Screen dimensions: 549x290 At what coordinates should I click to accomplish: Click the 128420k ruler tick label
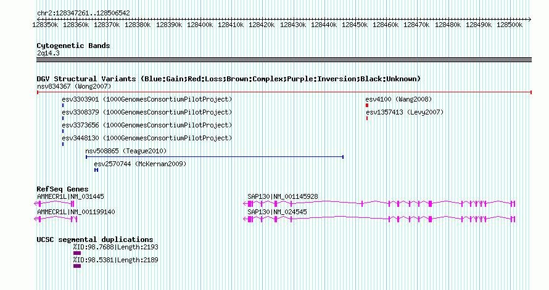pos(262,25)
